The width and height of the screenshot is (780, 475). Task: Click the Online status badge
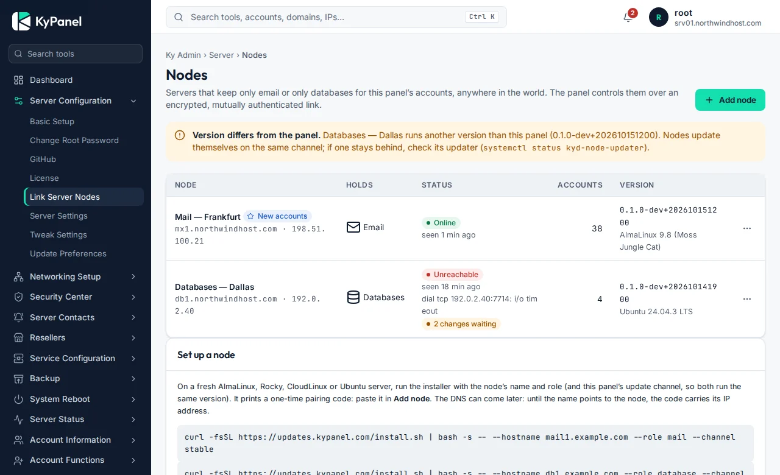click(441, 223)
